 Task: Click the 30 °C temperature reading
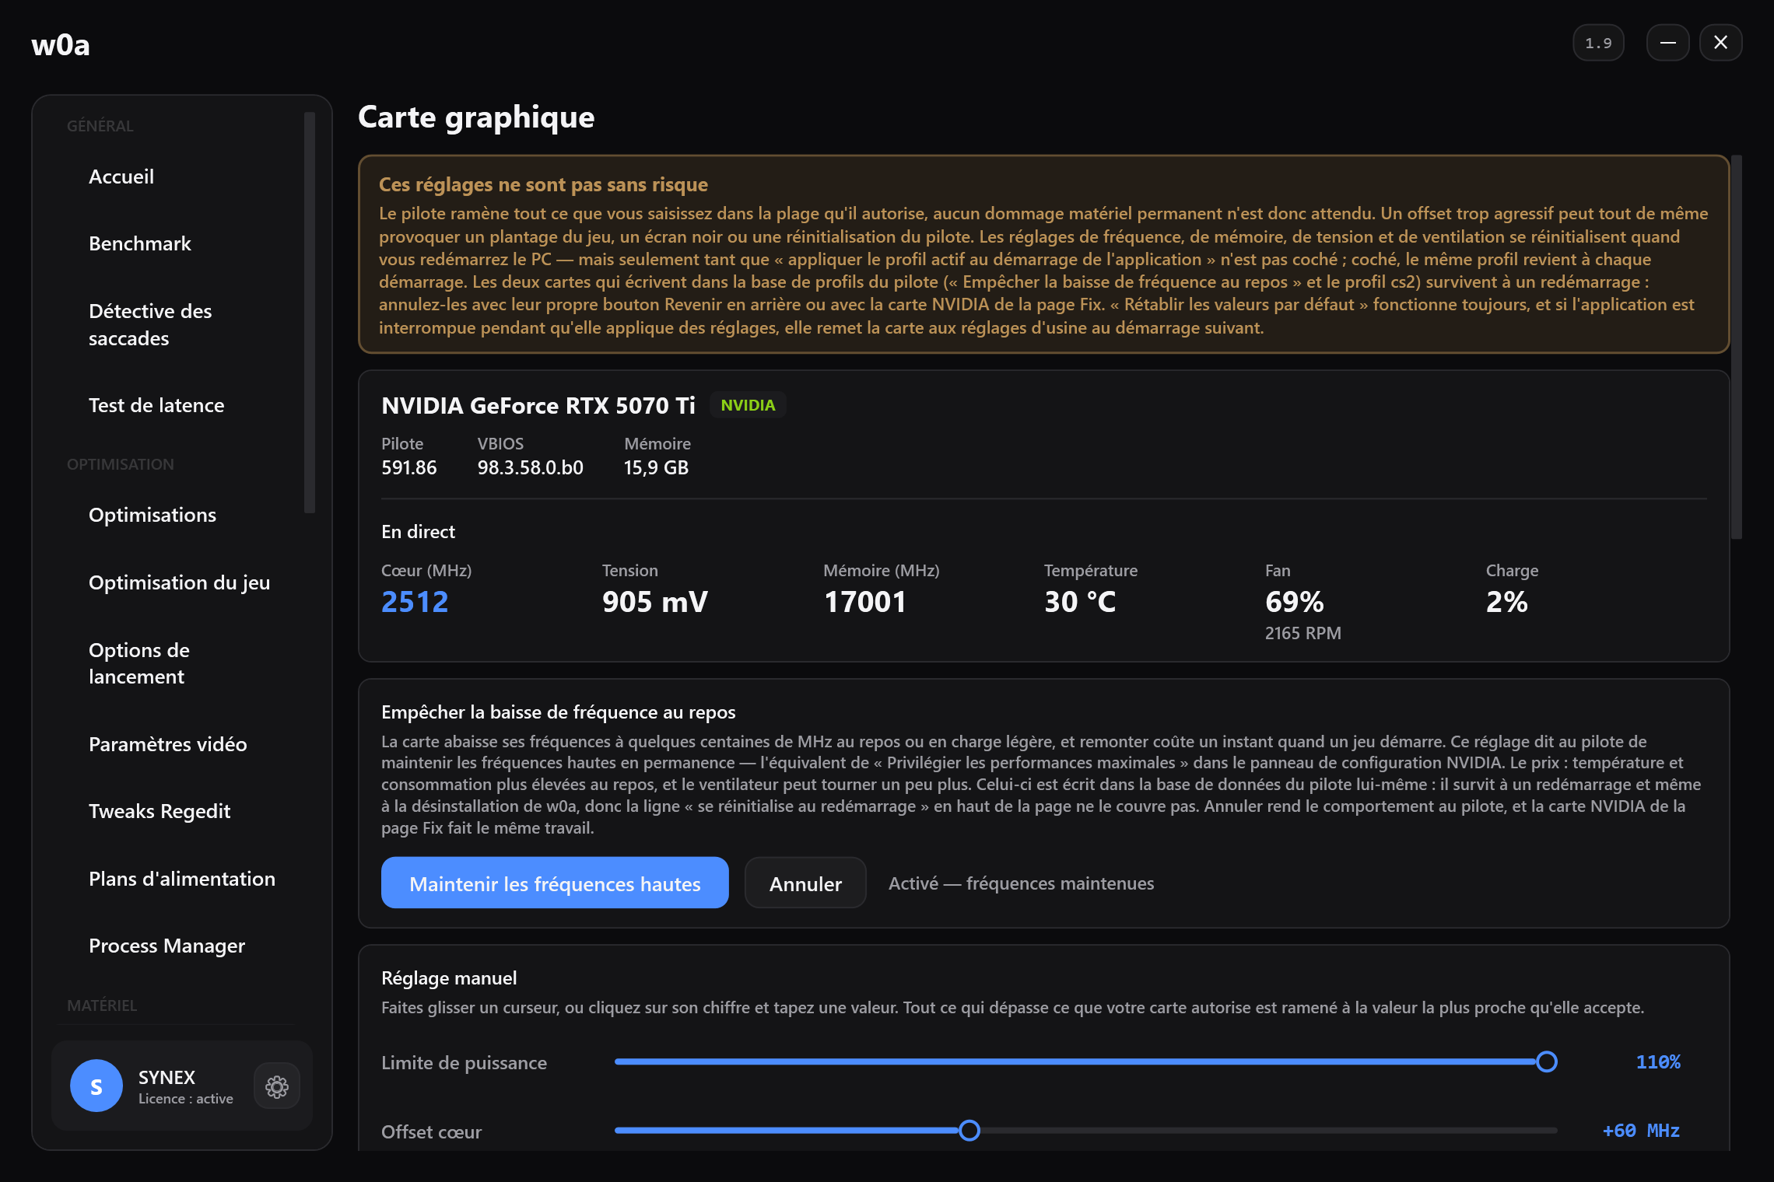[x=1080, y=602]
